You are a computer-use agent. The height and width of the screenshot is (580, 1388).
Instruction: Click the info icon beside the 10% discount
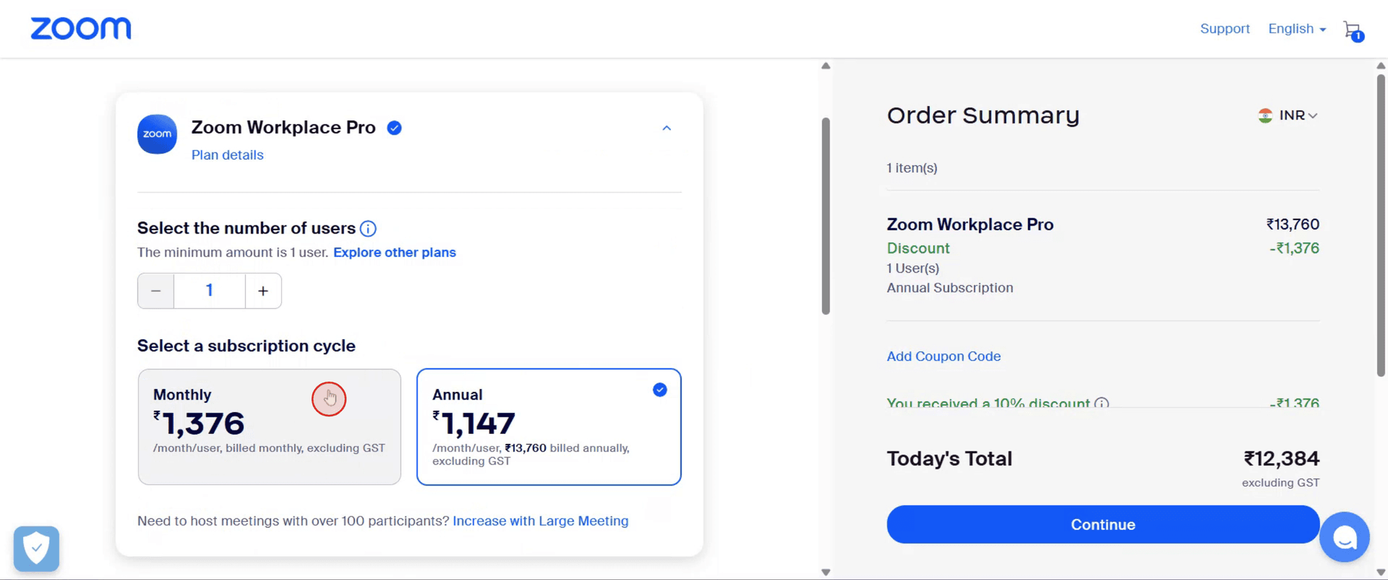point(1101,403)
